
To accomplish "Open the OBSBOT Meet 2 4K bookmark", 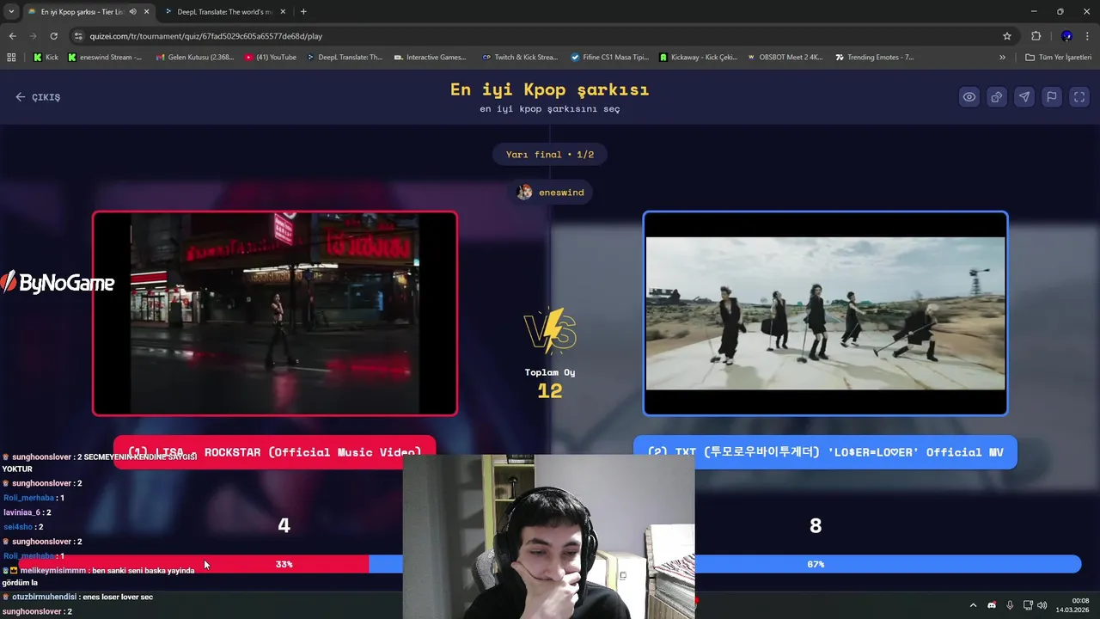I will (x=785, y=58).
